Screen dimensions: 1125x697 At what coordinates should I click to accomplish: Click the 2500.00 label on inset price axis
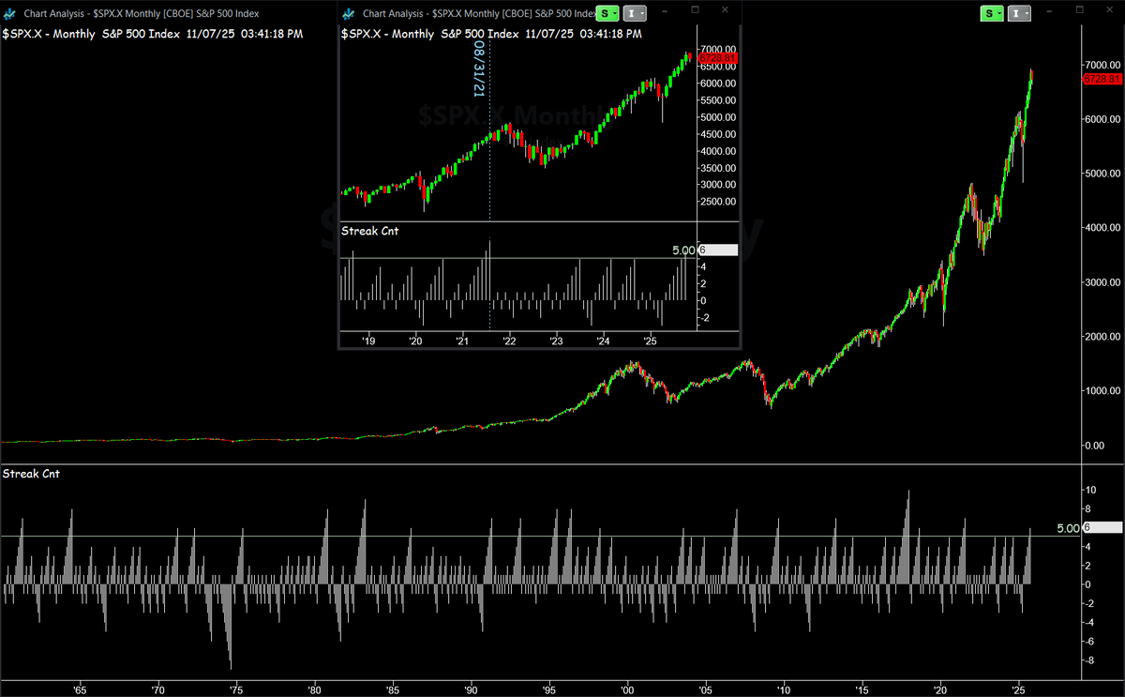tap(720, 202)
